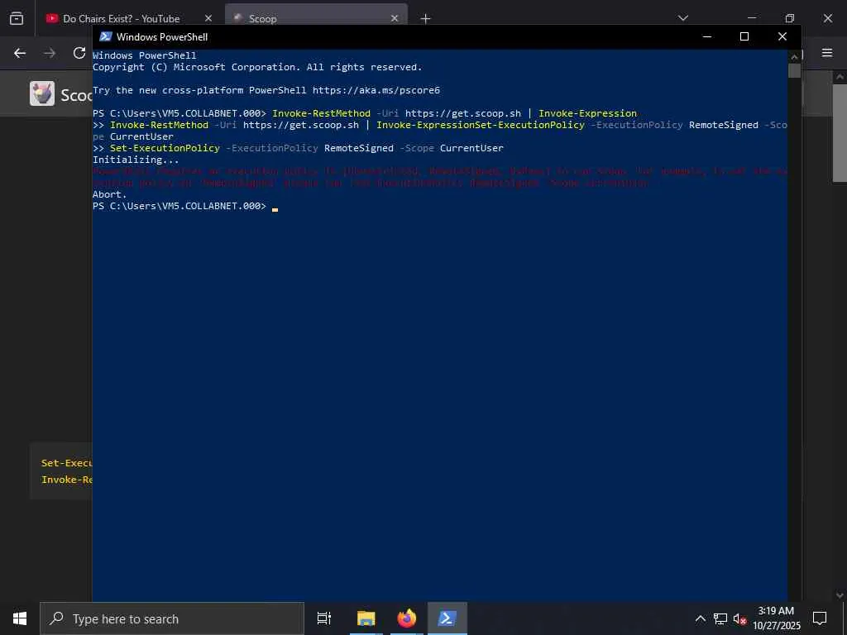Minimize the Windows PowerShell window

coord(706,36)
